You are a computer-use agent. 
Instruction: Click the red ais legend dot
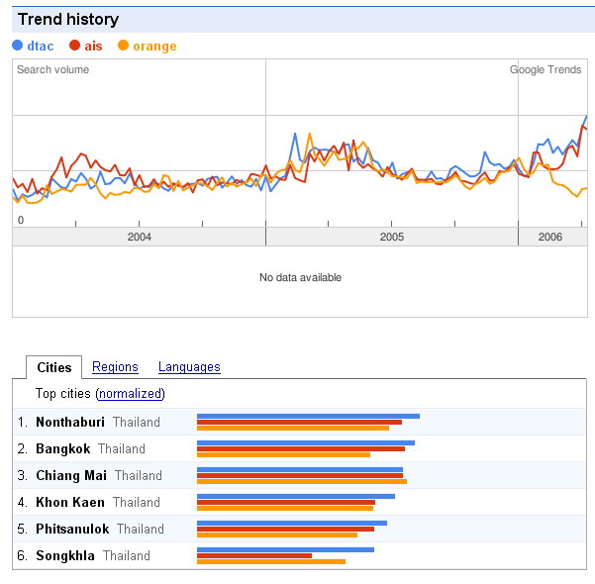tap(75, 46)
